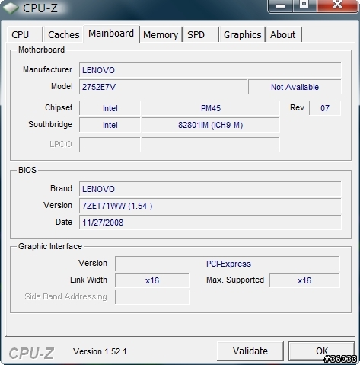This screenshot has width=360, height=365.
Task: Click the BIOS Brand field LENOVO
Action: (210, 189)
